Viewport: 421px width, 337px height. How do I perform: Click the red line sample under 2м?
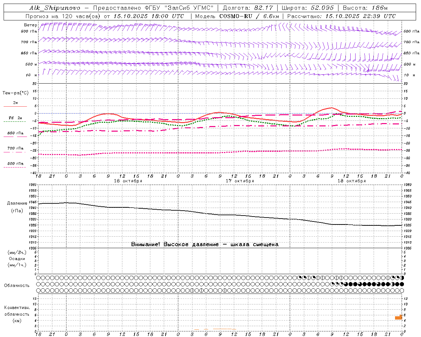click(x=15, y=106)
